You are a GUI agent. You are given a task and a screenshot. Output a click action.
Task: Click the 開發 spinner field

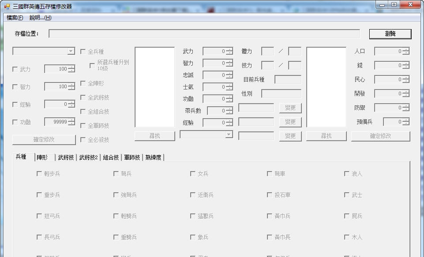(x=392, y=93)
